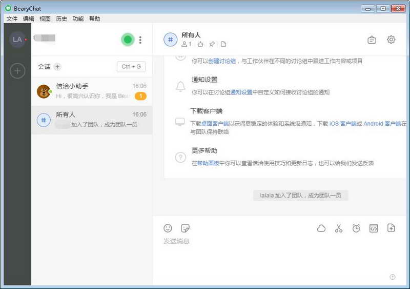The image size is (410, 289).
Task: Click the 创建讨论组 link
Action: (222, 61)
